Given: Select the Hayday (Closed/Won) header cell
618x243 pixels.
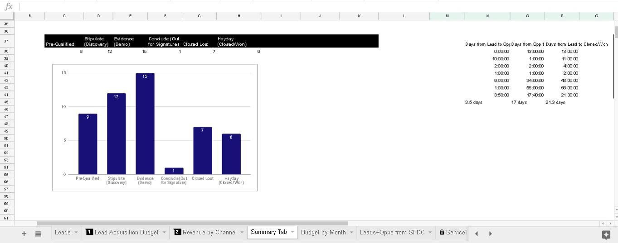Looking at the screenshot, I should [x=239, y=41].
